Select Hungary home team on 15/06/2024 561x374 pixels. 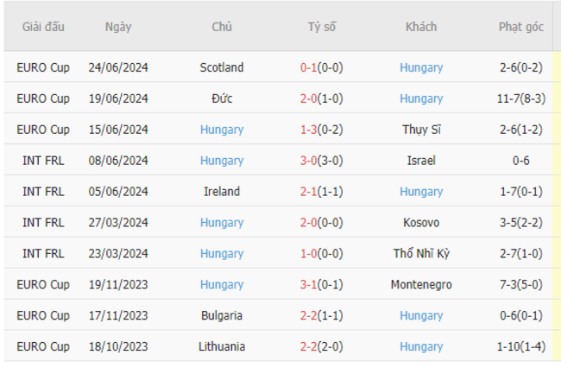click(222, 130)
